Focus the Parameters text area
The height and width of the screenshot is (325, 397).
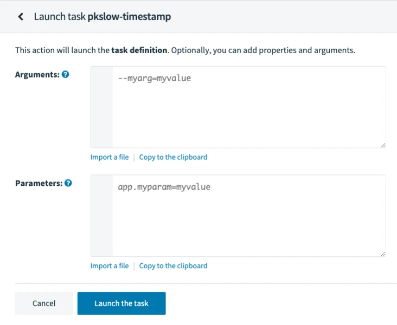[x=248, y=216]
